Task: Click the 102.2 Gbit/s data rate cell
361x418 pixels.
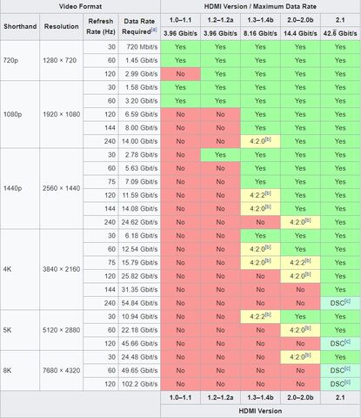Action: [139, 384]
